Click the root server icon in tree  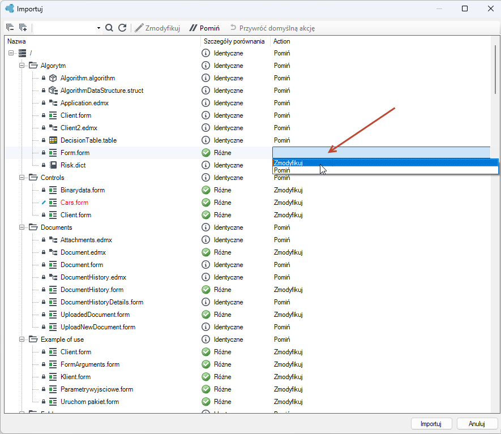pyautogui.click(x=23, y=53)
